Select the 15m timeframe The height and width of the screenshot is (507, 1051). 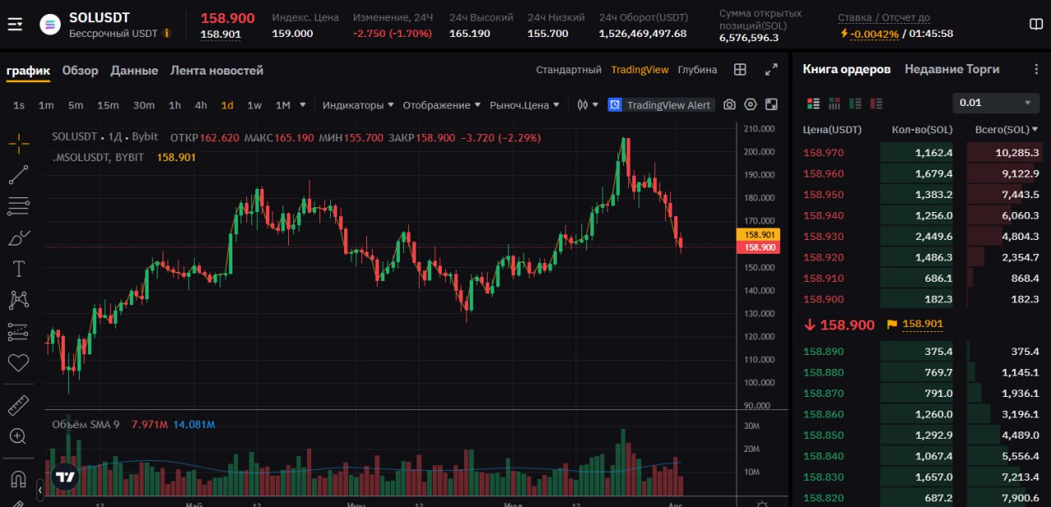108,105
